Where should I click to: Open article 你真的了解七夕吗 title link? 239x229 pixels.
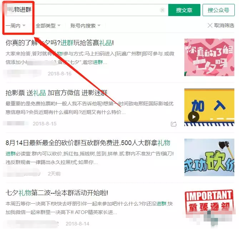pos(60,43)
